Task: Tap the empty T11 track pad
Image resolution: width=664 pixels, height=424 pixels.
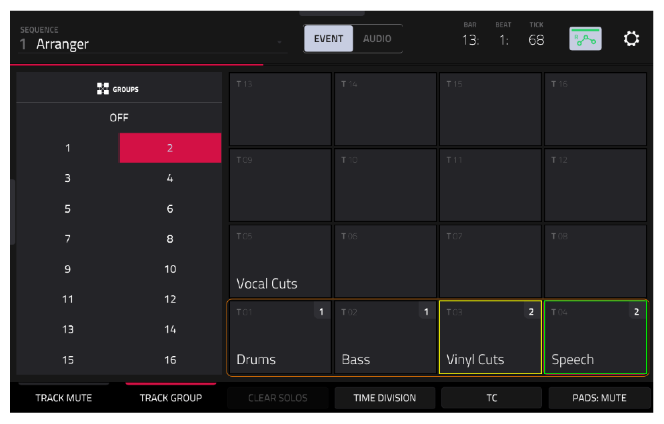Action: 491,185
